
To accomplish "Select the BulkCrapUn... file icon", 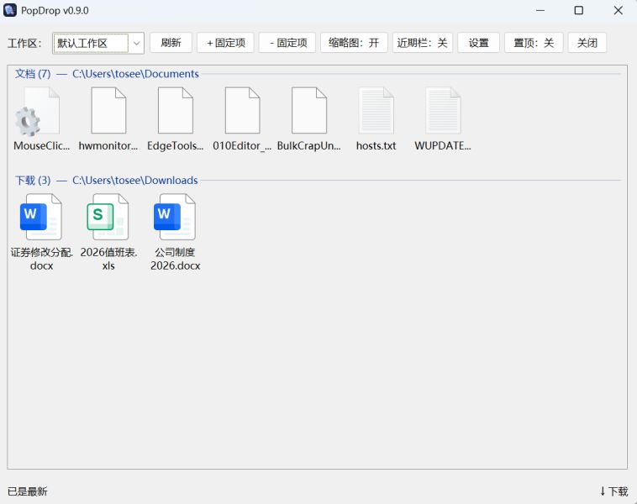I will pos(308,111).
